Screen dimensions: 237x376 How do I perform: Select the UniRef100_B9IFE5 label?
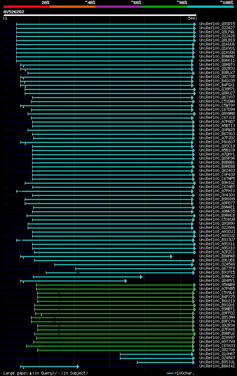[217, 273]
